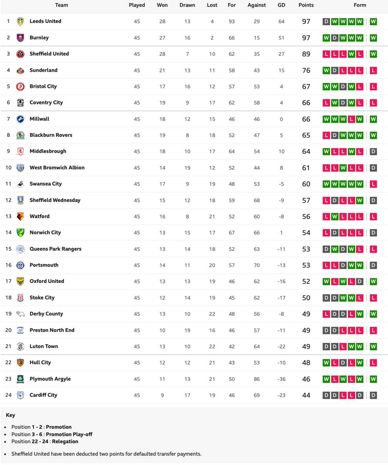Viewport: 388px width, 465px height.
Task: Open the Bristol City team link
Action: [43, 86]
